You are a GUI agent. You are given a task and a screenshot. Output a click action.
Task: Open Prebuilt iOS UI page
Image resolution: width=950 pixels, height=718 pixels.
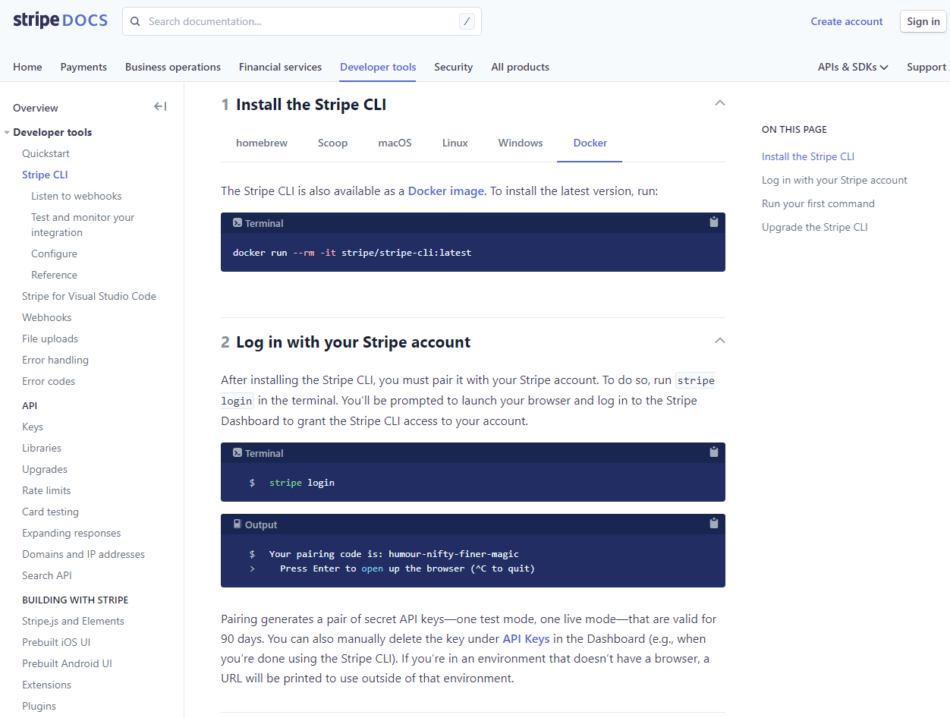(x=56, y=642)
